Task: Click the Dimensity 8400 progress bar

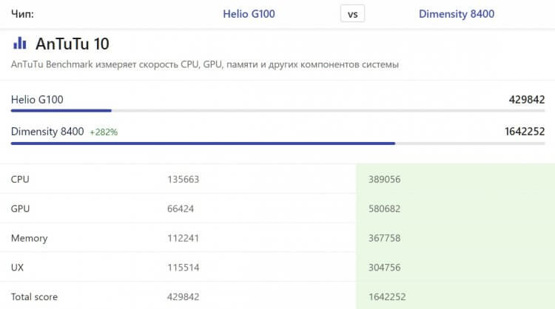Action: 277,143
